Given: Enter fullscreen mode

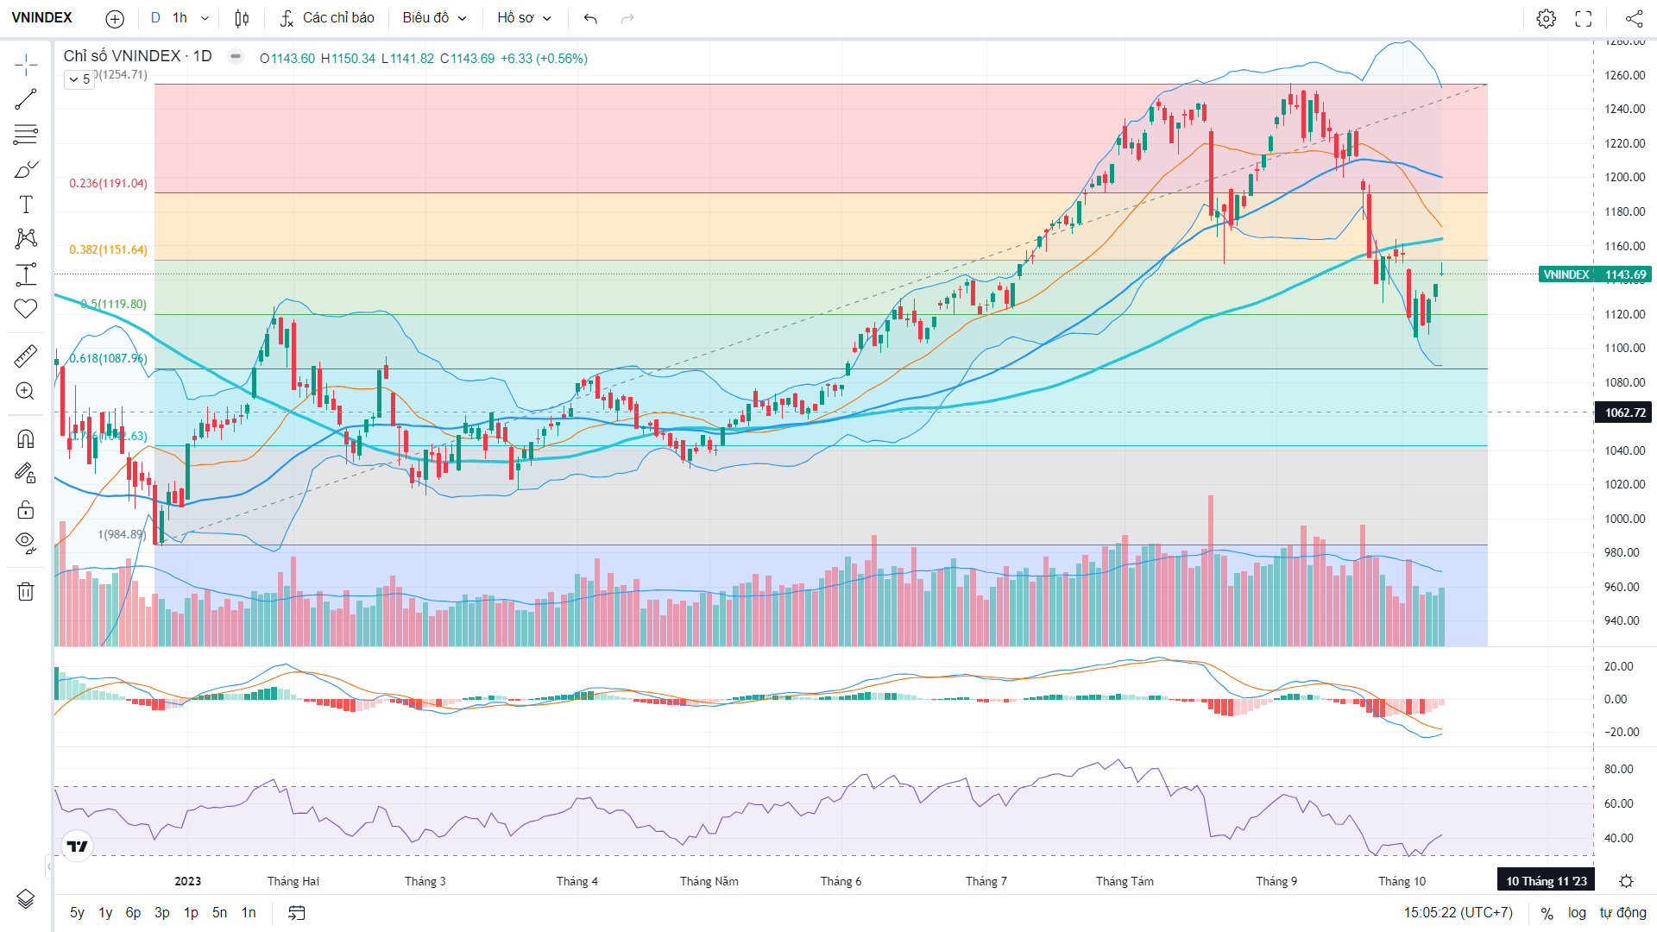Looking at the screenshot, I should (x=1584, y=18).
